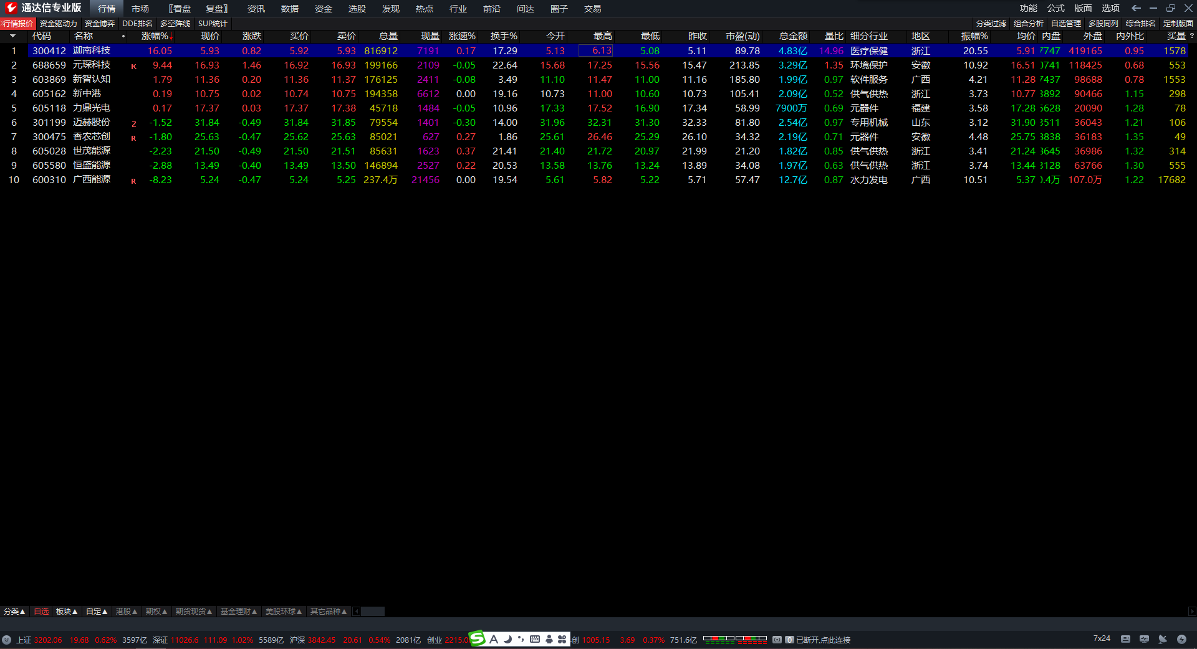1197x649 pixels.
Task: Click the 综合排名 button
Action: pyautogui.click(x=1141, y=24)
